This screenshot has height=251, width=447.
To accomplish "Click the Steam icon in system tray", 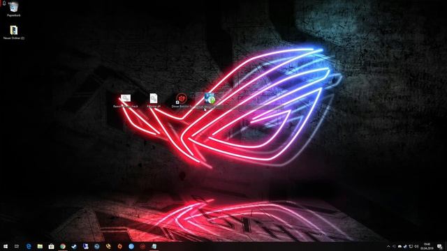I will (x=405, y=246).
